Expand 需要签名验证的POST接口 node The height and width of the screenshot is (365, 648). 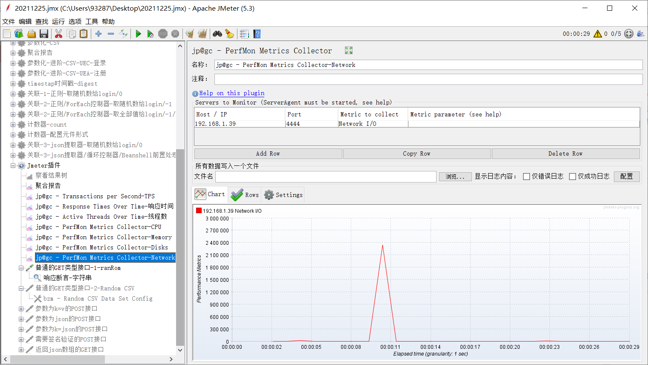point(21,339)
